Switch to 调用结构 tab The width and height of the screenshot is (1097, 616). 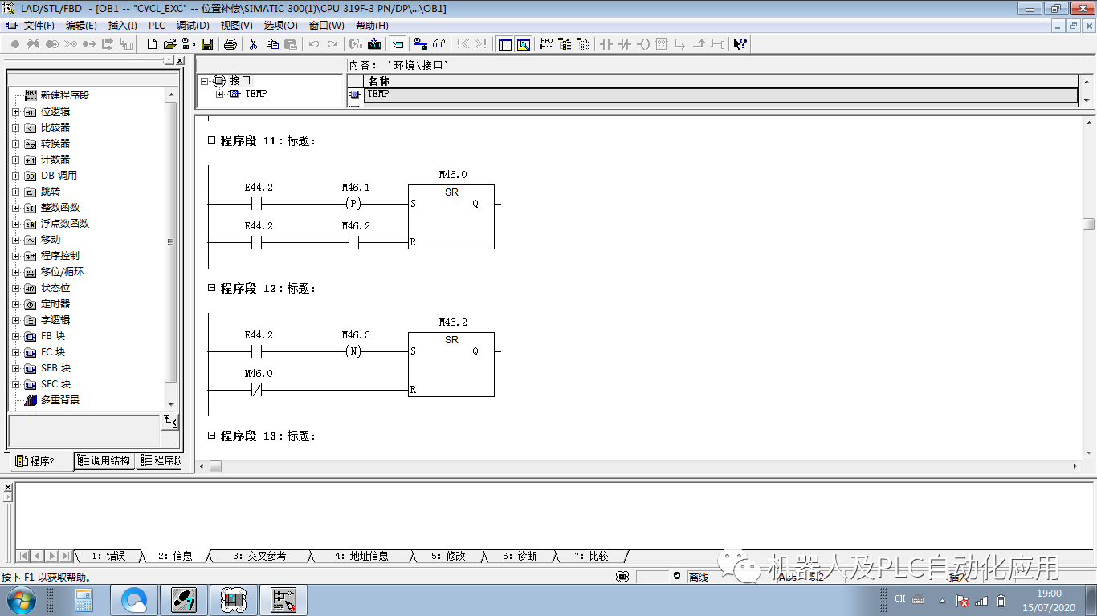tap(104, 460)
